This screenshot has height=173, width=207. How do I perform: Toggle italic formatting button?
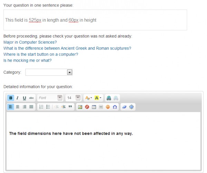click(18, 98)
